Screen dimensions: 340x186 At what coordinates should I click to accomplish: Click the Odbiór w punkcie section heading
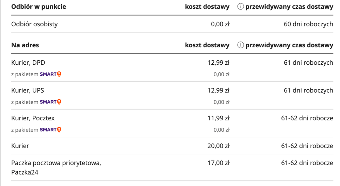38,7
